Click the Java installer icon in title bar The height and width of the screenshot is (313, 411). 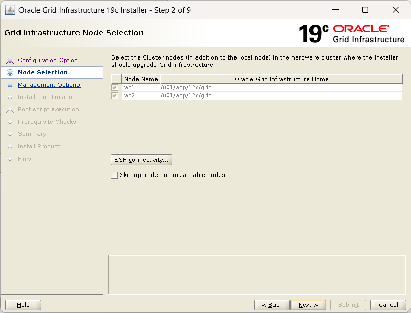(x=10, y=10)
